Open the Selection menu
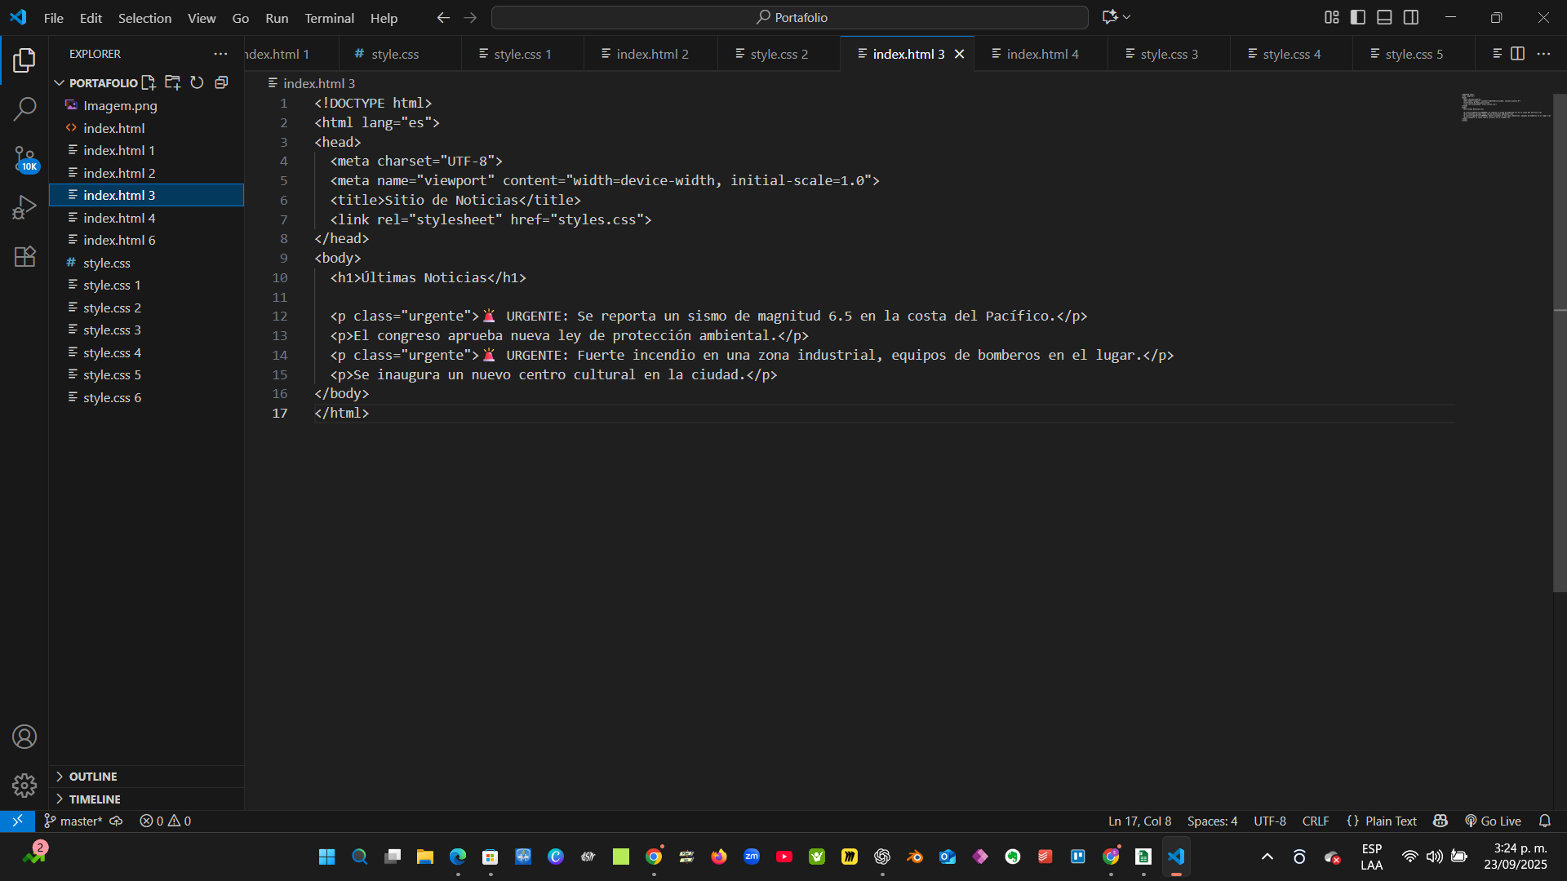This screenshot has width=1567, height=881. tap(144, 18)
